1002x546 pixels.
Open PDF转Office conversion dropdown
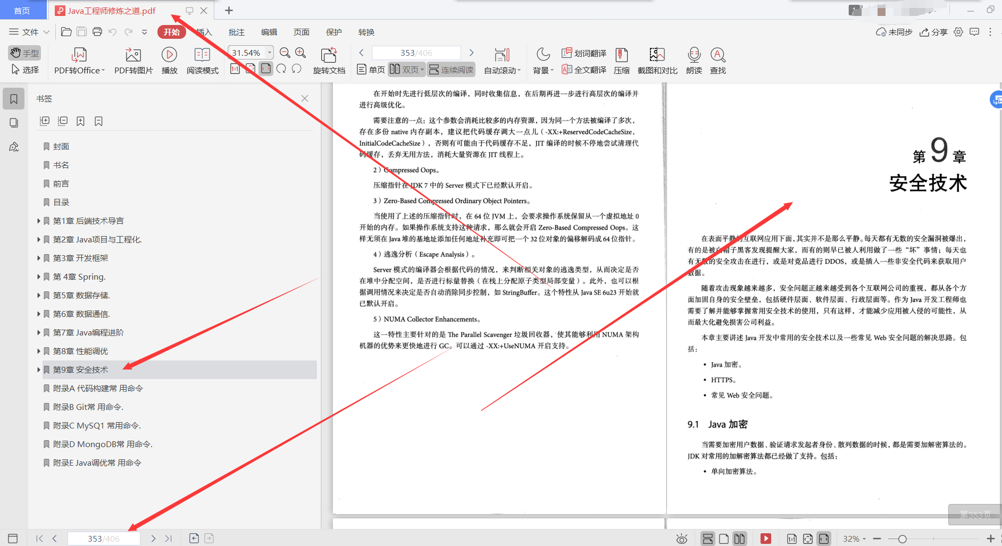(x=79, y=61)
